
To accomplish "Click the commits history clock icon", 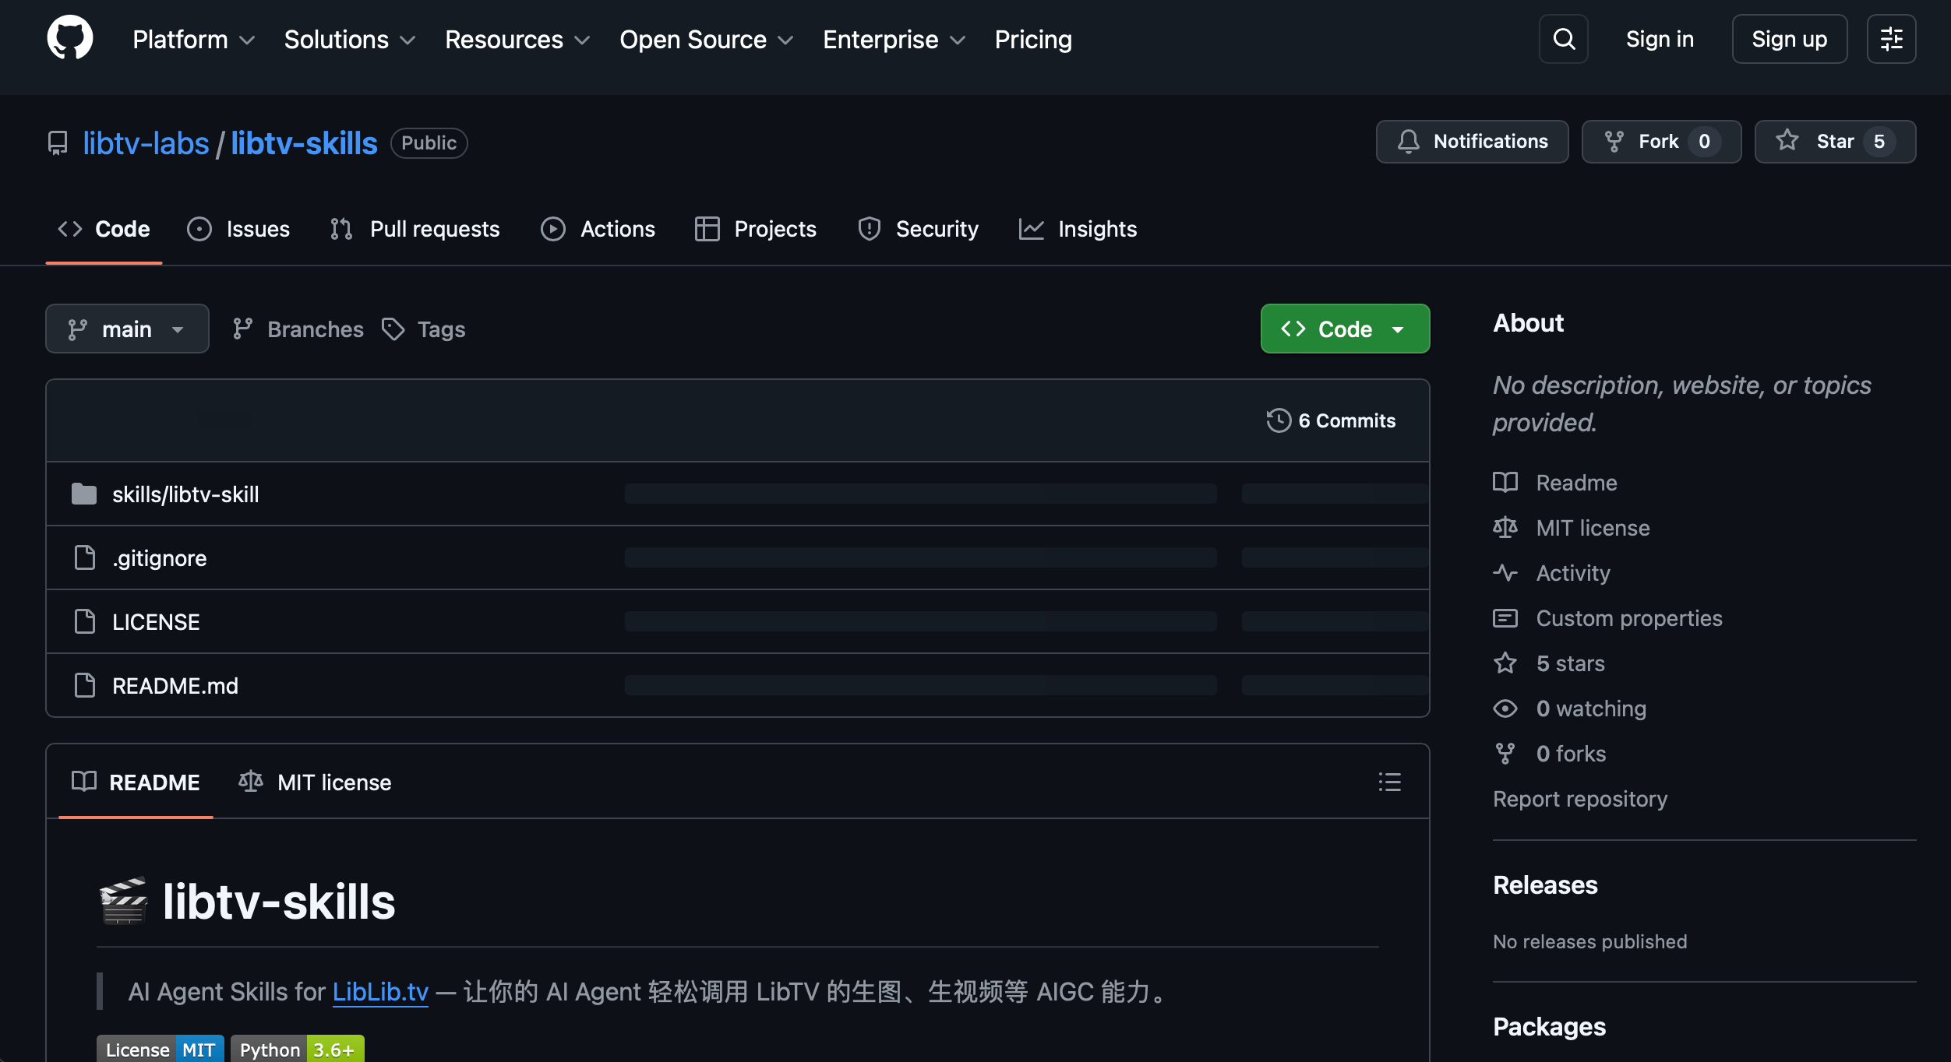I will (x=1279, y=420).
